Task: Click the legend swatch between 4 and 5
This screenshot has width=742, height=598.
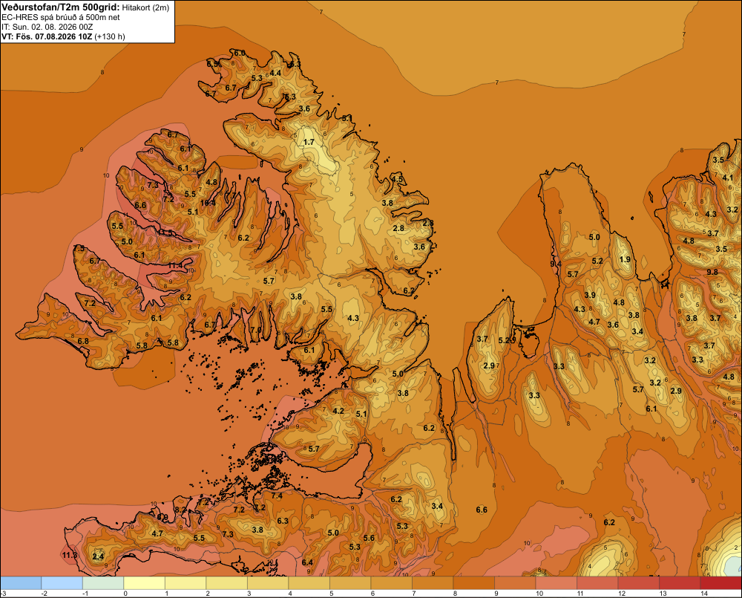Action: [309, 583]
